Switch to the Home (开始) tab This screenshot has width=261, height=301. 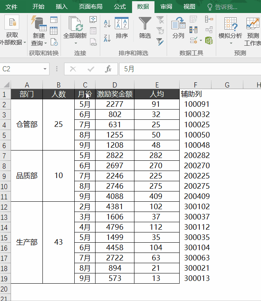click(x=38, y=7)
